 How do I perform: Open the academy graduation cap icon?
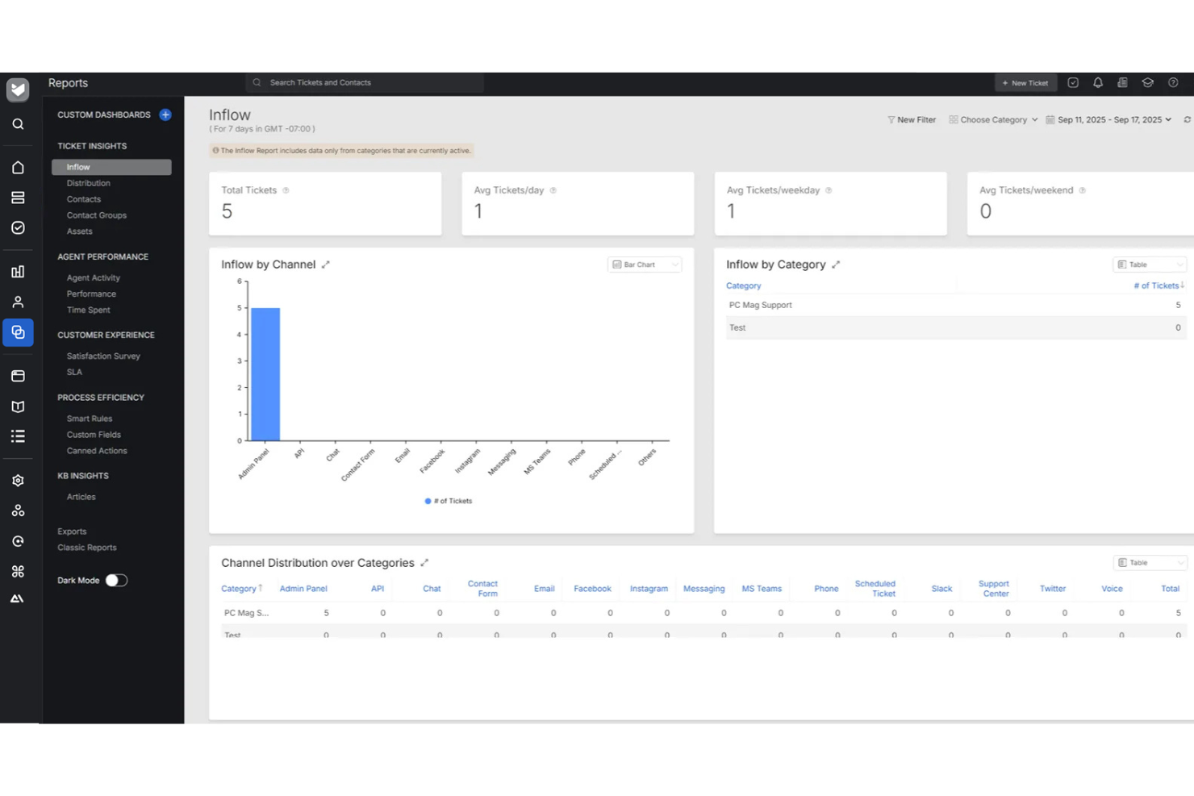[1148, 82]
